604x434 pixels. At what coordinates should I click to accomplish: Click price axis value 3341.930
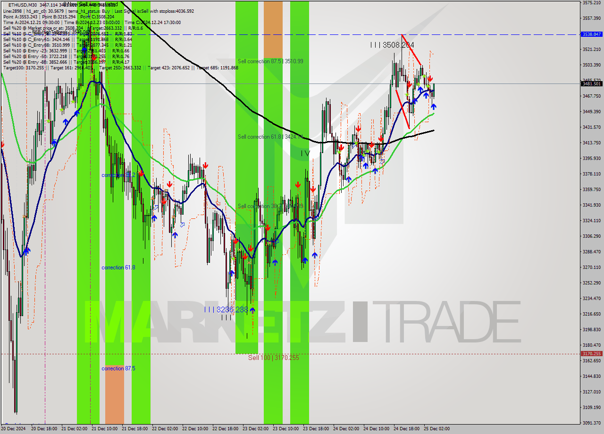(591, 205)
